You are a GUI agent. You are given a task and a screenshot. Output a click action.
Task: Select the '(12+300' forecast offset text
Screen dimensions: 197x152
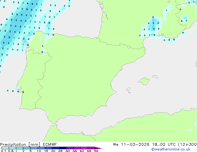(x=187, y=145)
